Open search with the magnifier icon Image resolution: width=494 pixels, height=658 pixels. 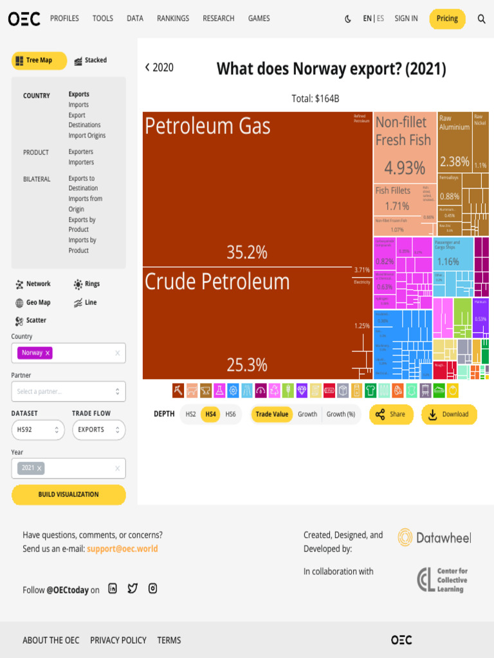coord(481,19)
